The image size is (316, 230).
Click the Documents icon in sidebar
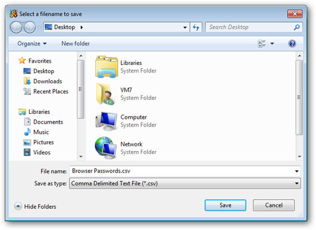27,121
